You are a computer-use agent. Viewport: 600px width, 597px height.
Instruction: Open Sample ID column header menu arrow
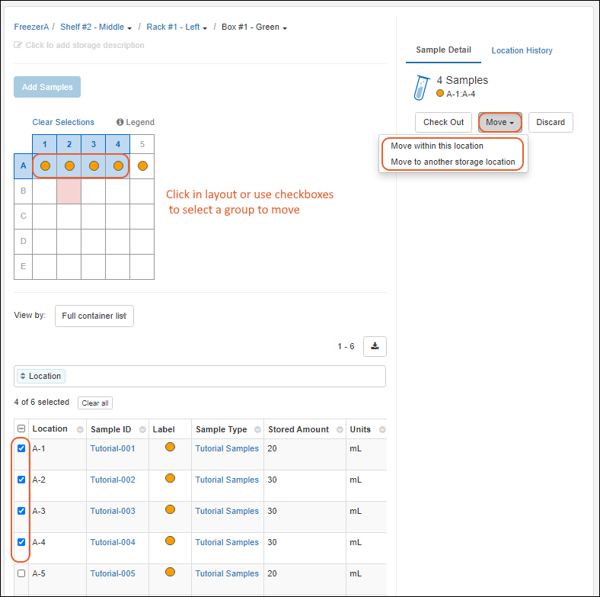point(142,430)
